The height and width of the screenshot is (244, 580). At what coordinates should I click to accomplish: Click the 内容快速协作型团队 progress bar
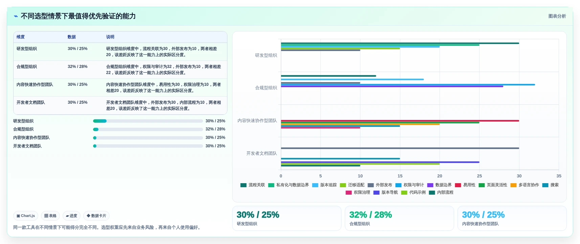148,138
